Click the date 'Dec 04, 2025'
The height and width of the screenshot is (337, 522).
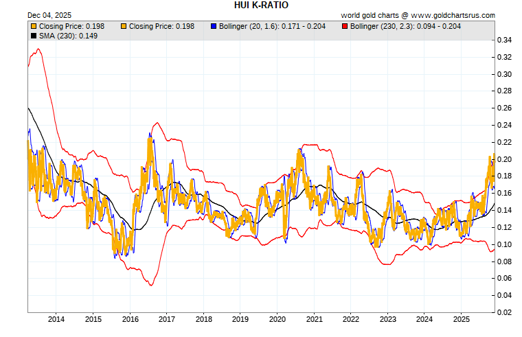tap(49, 15)
